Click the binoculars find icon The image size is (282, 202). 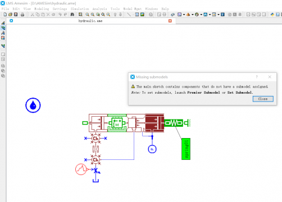click(72, 15)
